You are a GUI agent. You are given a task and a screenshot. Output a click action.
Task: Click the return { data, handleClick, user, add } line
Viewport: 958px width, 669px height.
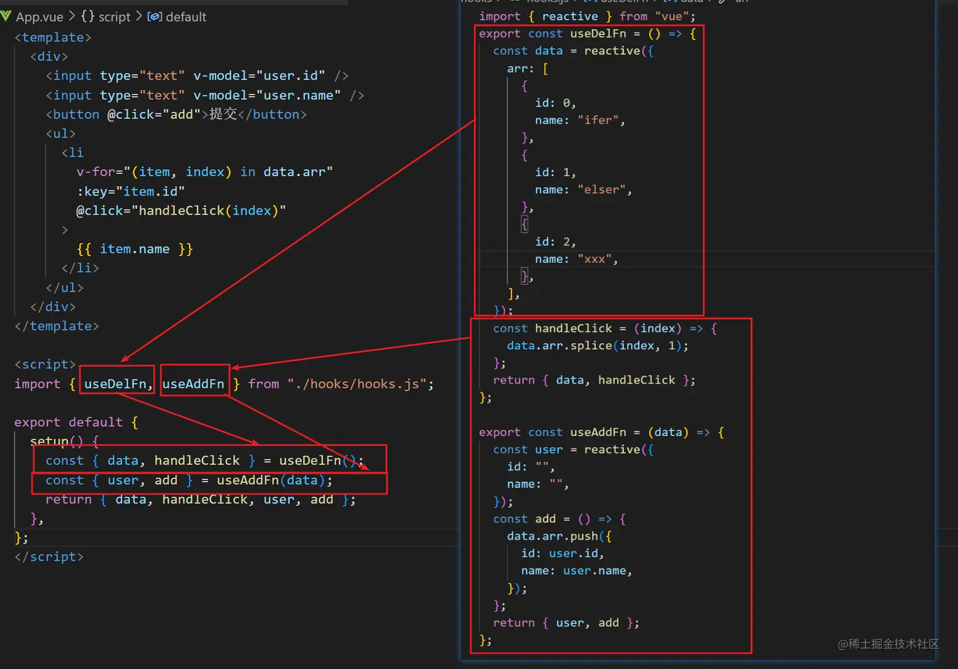click(x=200, y=499)
